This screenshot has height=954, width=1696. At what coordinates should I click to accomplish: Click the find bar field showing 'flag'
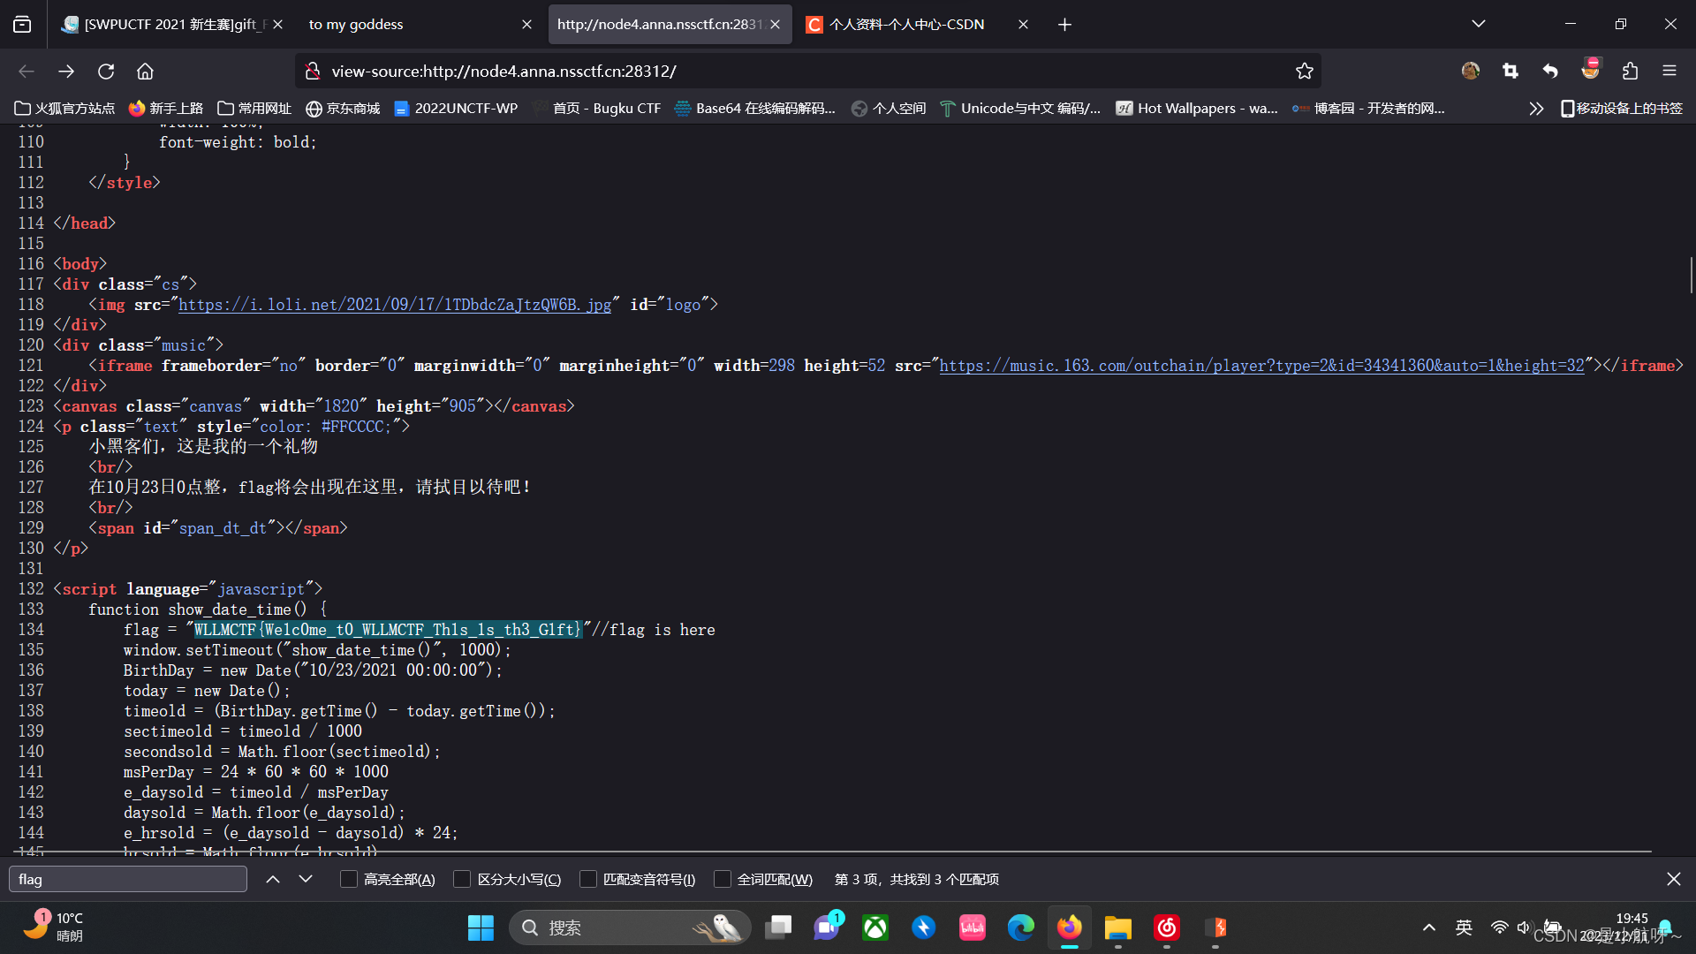click(x=127, y=879)
